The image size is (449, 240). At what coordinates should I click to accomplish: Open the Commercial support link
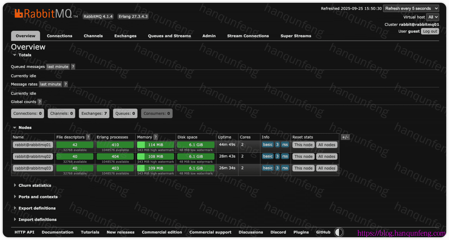pyautogui.click(x=210, y=232)
